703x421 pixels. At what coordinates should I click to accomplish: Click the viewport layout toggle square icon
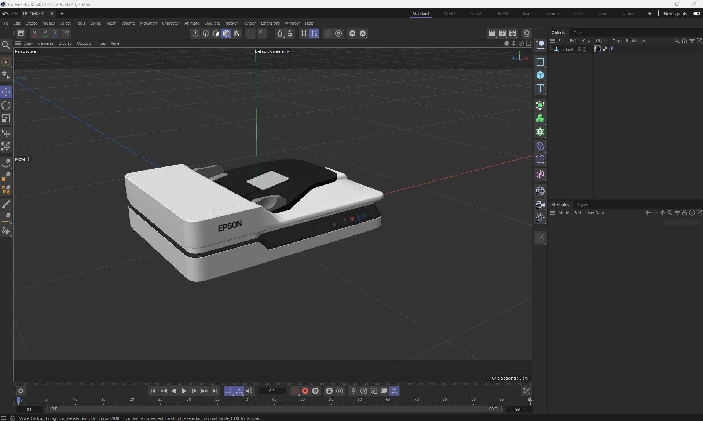[x=528, y=43]
